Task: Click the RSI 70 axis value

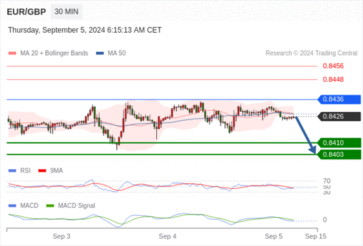Action: (x=327, y=181)
